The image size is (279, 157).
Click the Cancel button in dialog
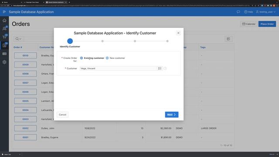62,115
